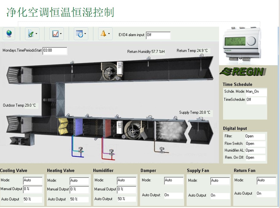Click the Regin controller device image
The image size is (280, 208).
[242, 42]
